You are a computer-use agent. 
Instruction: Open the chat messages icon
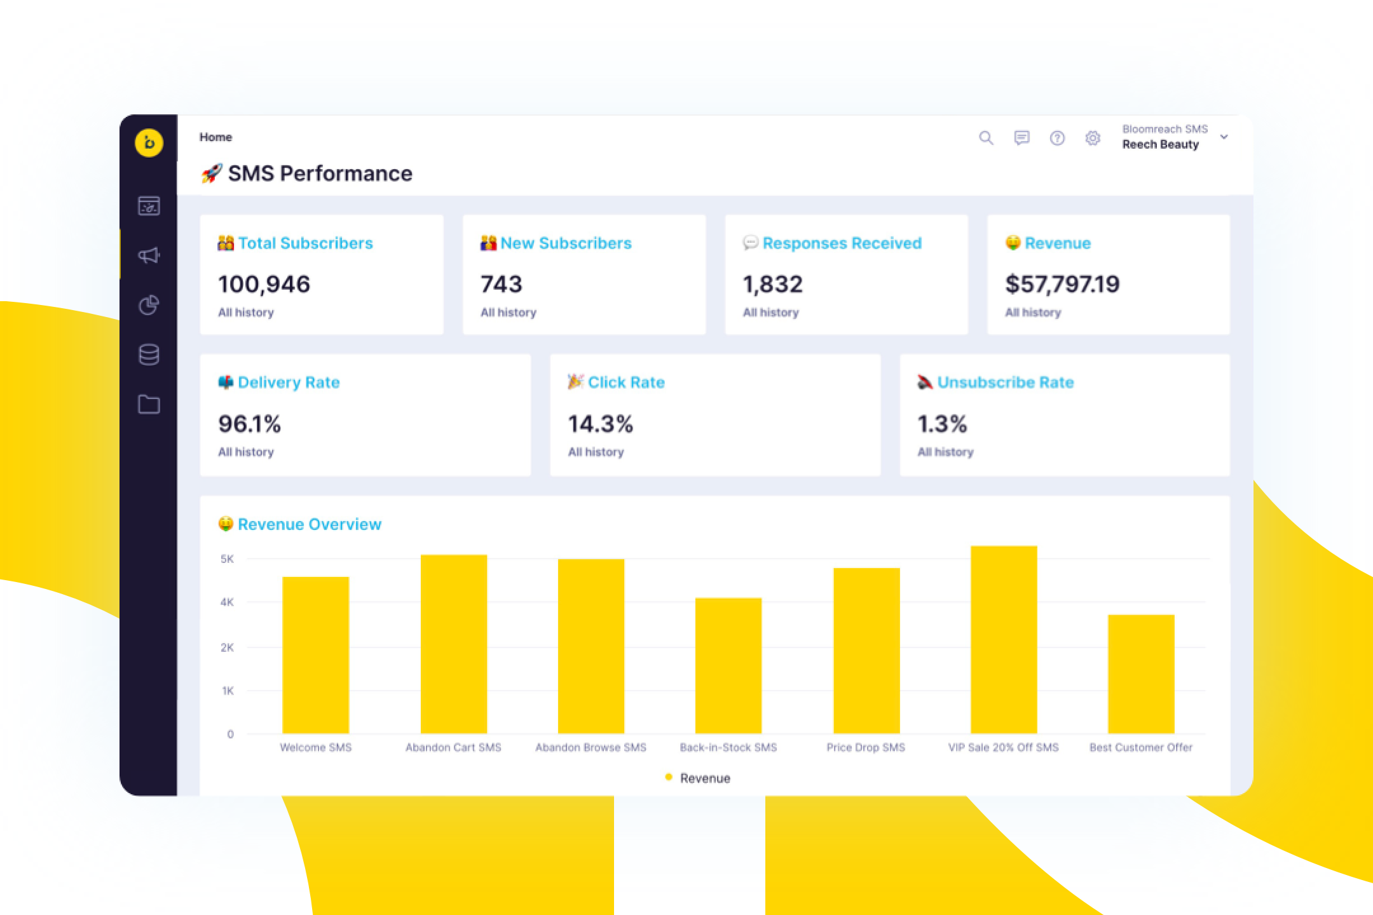[1021, 138]
